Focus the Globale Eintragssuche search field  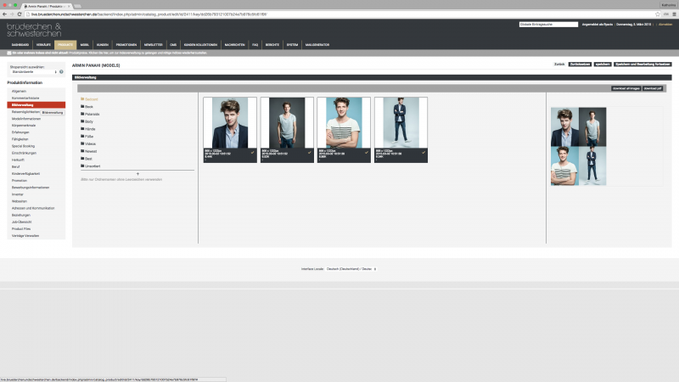click(548, 25)
